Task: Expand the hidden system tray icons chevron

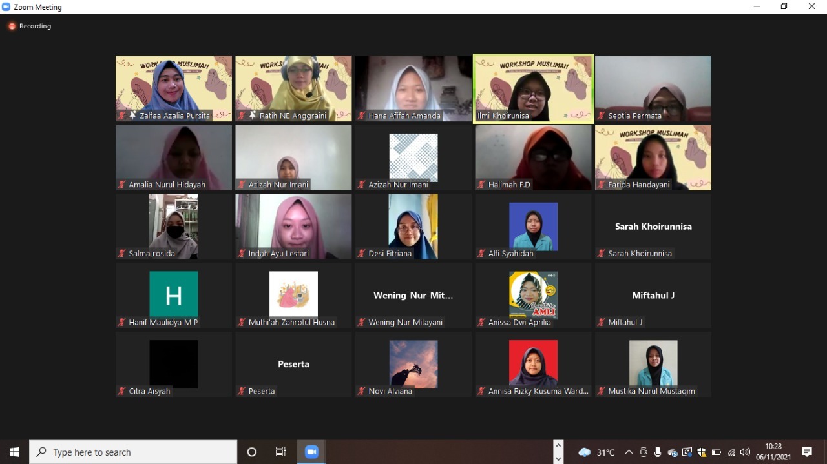Action: point(628,452)
